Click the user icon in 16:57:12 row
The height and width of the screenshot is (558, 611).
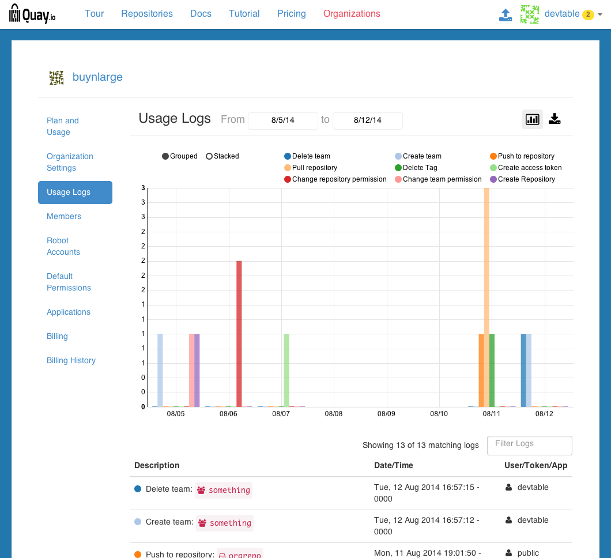tap(508, 520)
